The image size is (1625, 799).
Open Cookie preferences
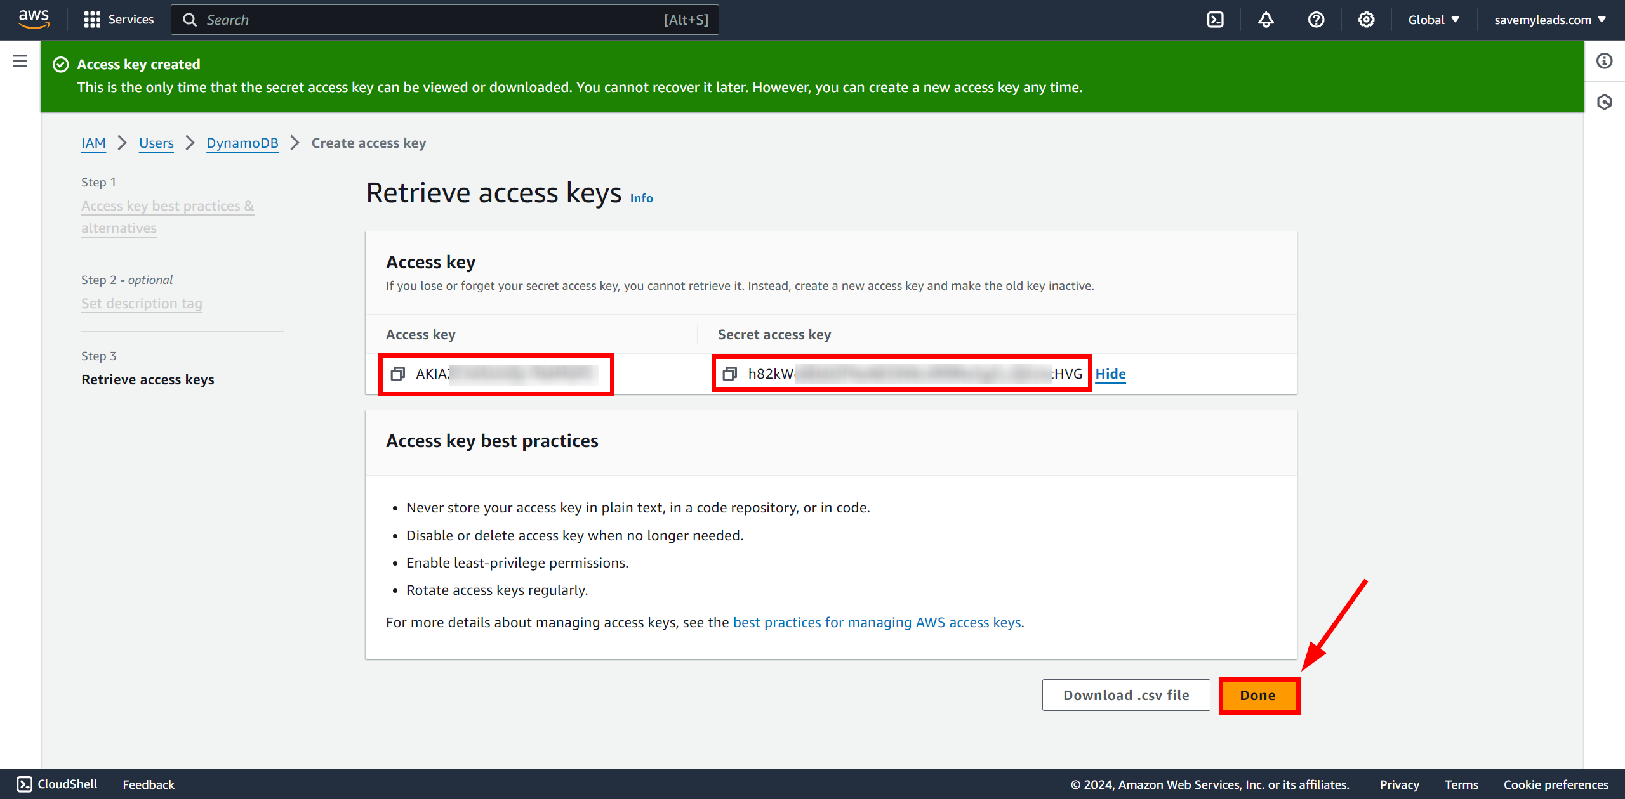pos(1556,784)
